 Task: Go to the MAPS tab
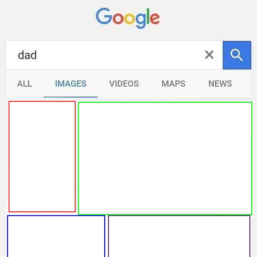click(x=174, y=84)
